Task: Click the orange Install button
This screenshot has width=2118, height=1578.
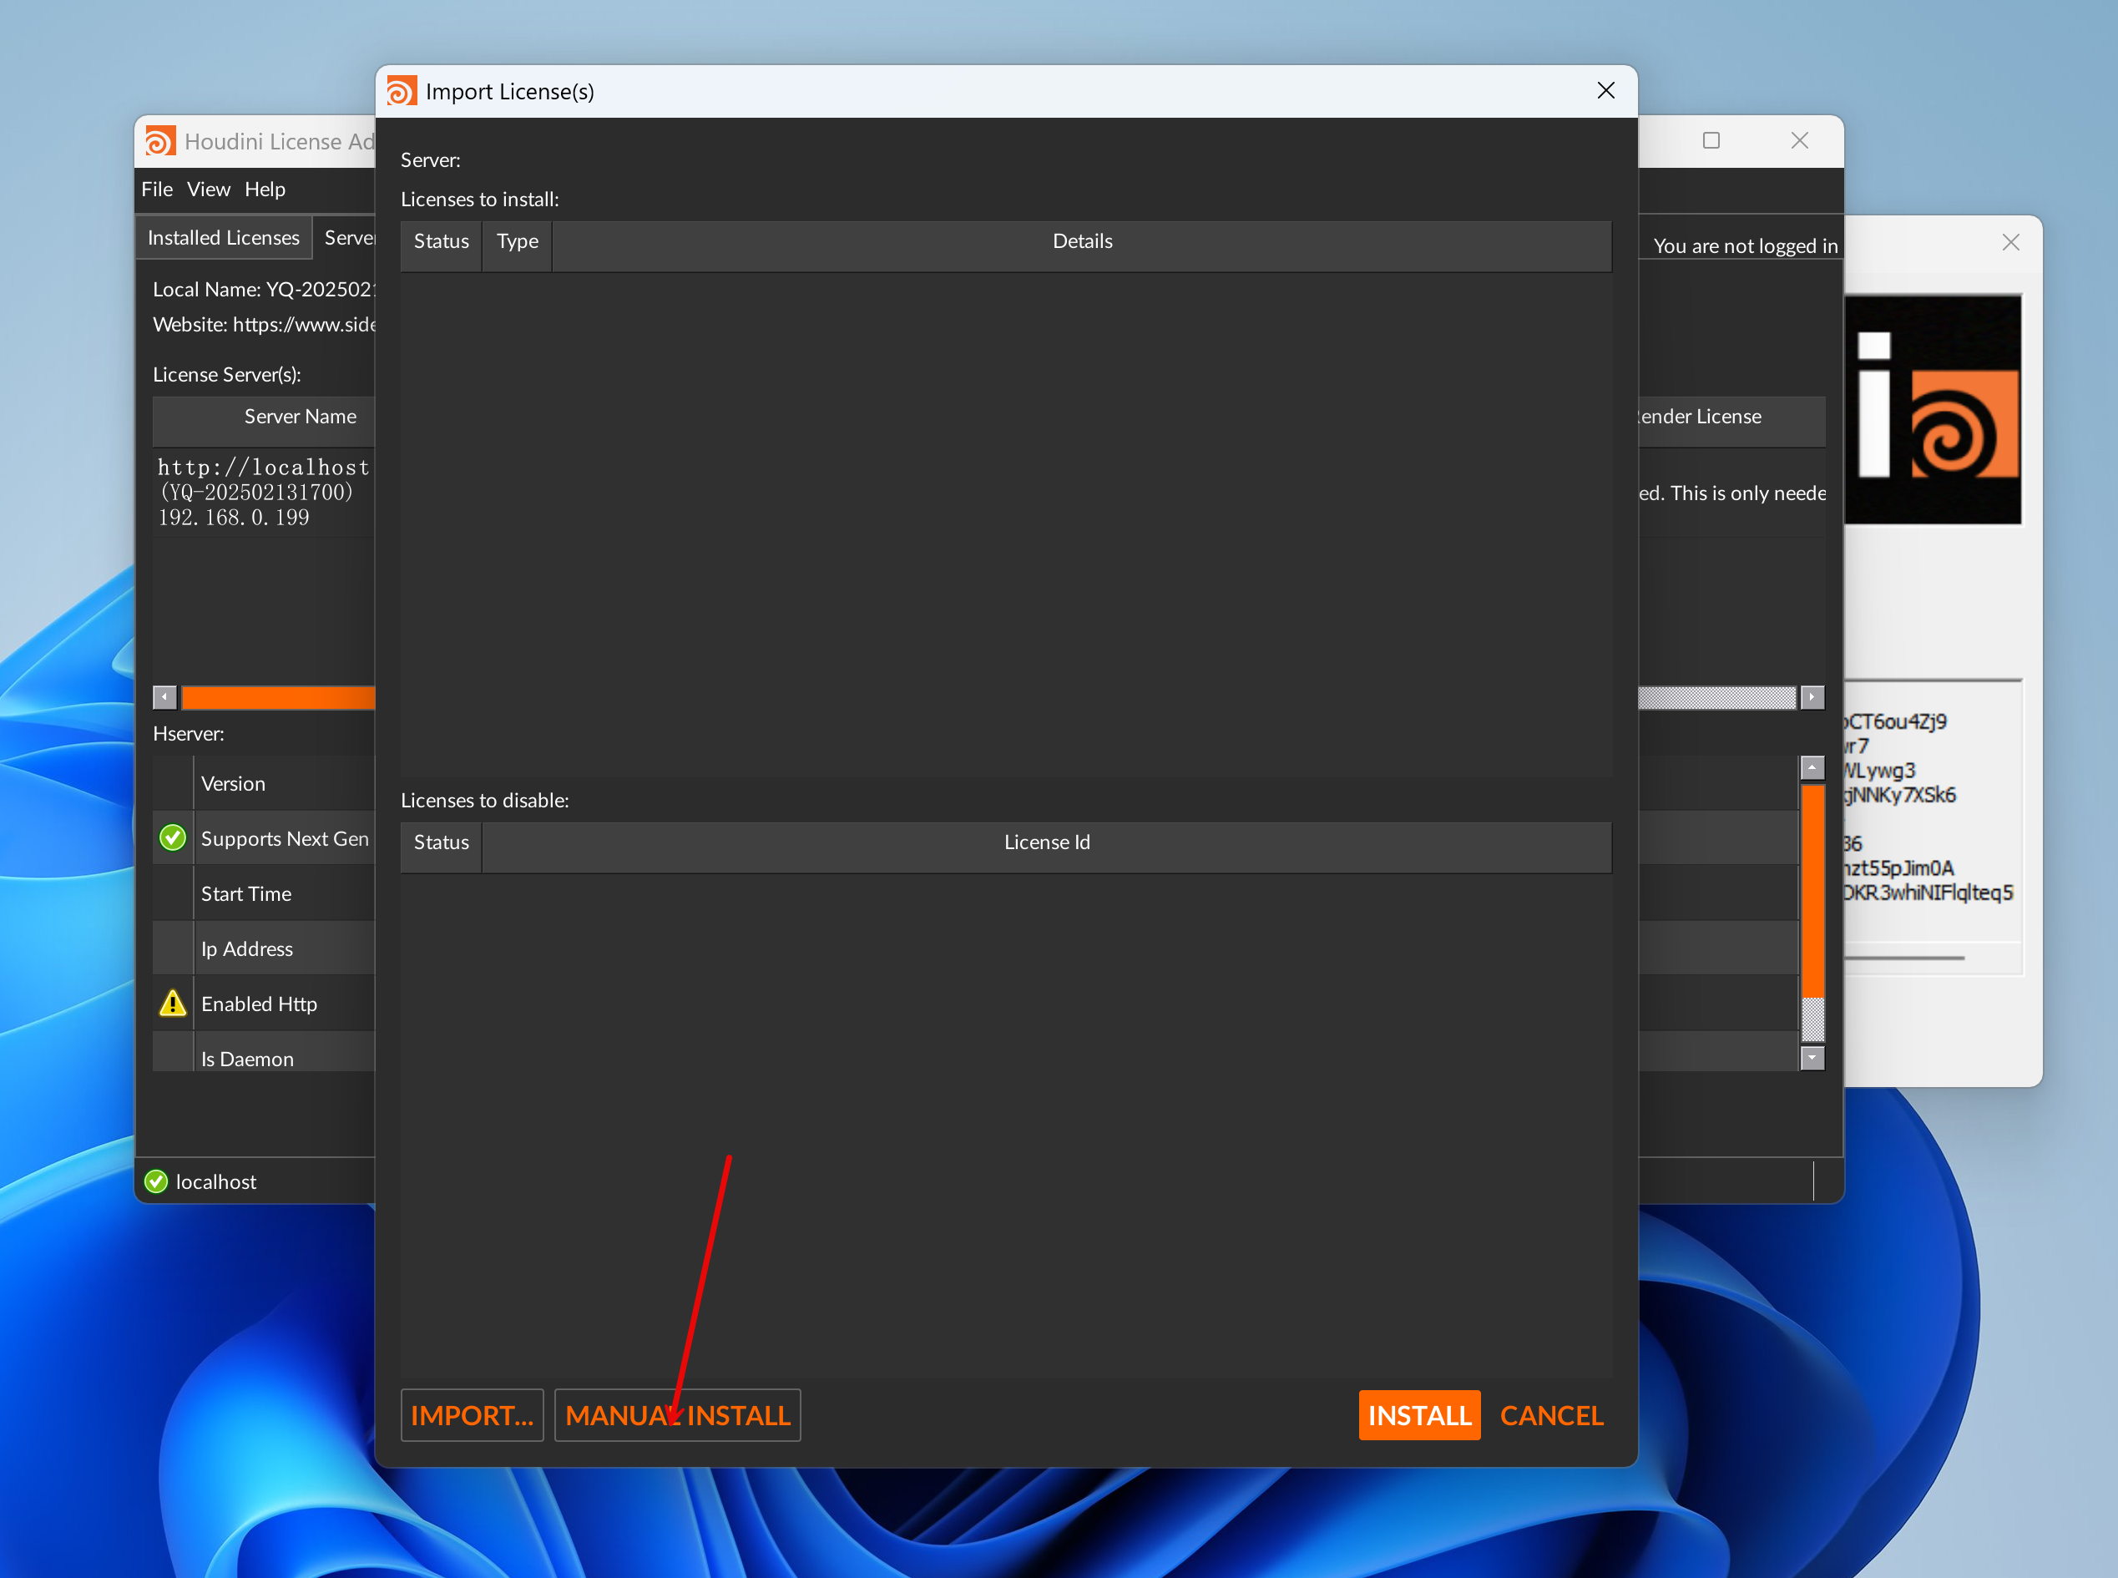Action: click(x=1419, y=1414)
